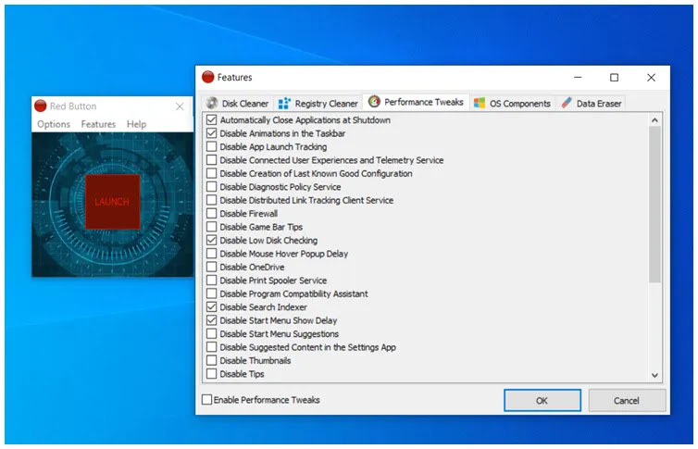
Task: Click the scroll up arrow in tweaks list
Action: [654, 120]
